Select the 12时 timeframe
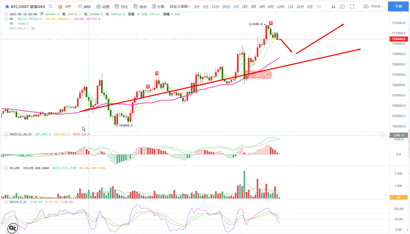Viewport: 410px width, 234px height. pos(280,6)
